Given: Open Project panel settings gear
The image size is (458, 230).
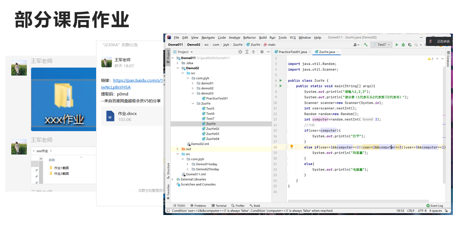Looking at the screenshot, I should (262, 52).
